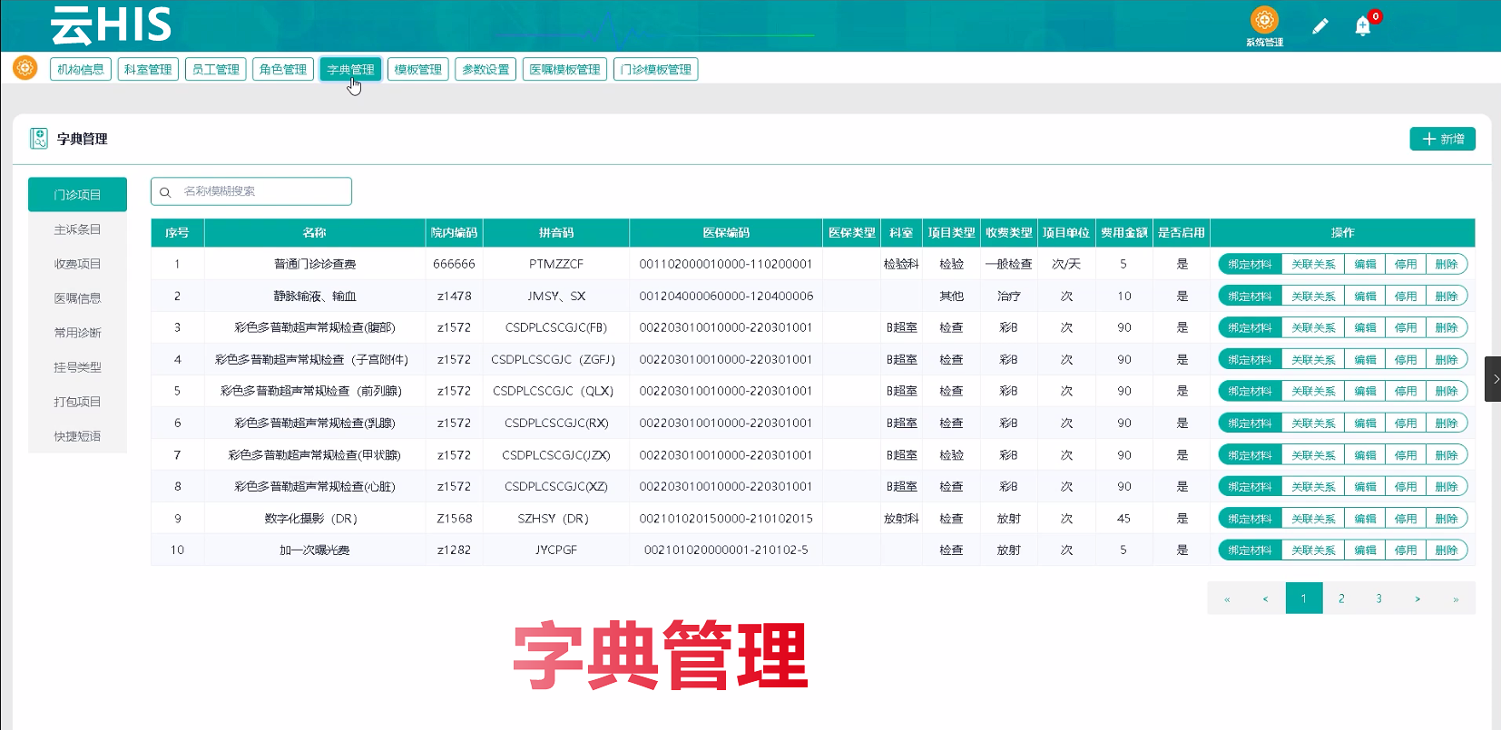
Task: Open the 医嘱模板管理 tab
Action: pyautogui.click(x=564, y=70)
